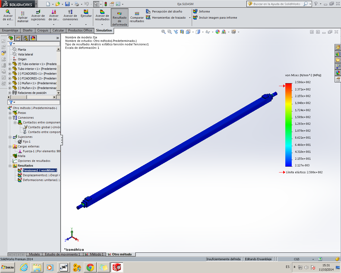This screenshot has height=273, width=341.
Task: Open Herramientas de trazado dropdown arrow
Action: click(190, 18)
